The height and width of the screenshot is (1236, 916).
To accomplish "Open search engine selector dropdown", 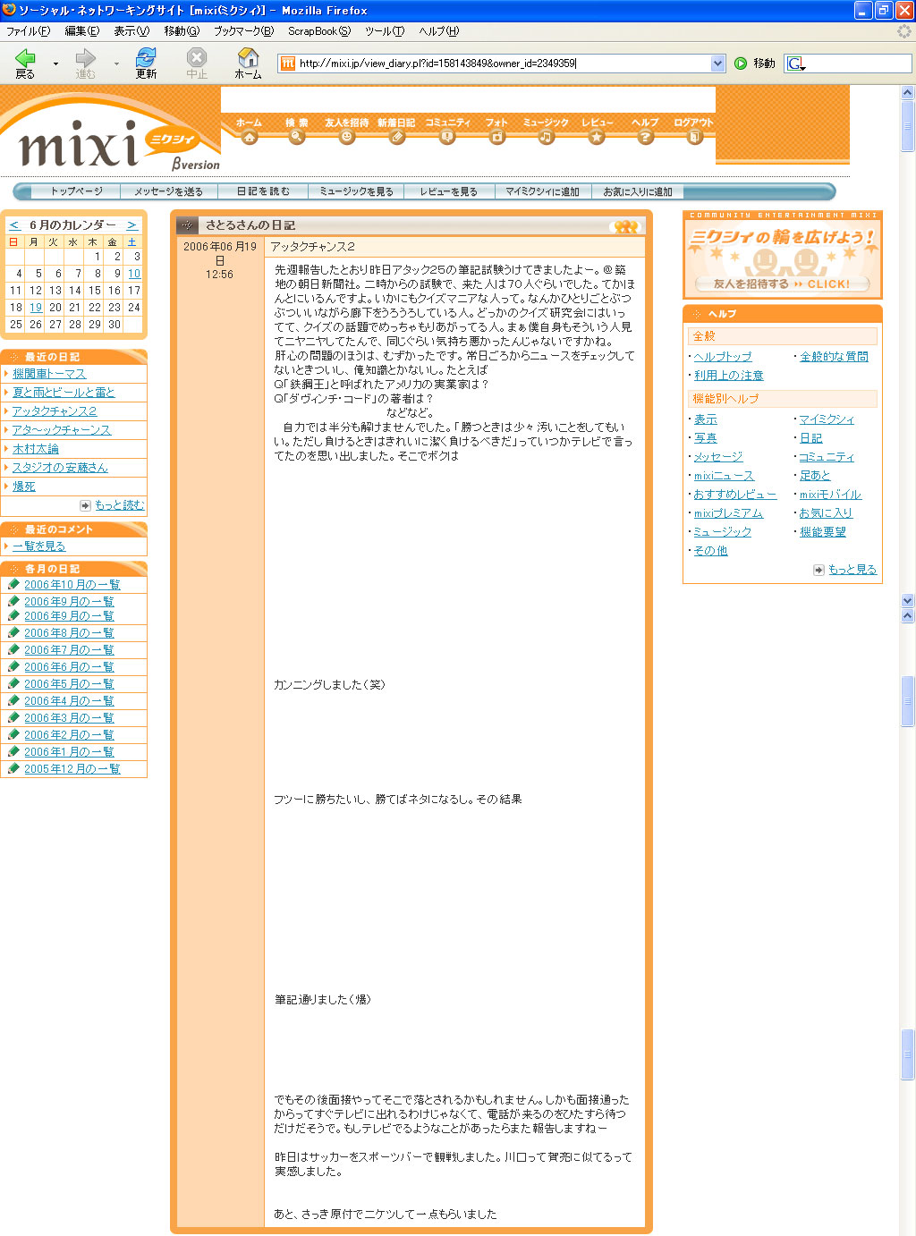I will pos(796,63).
